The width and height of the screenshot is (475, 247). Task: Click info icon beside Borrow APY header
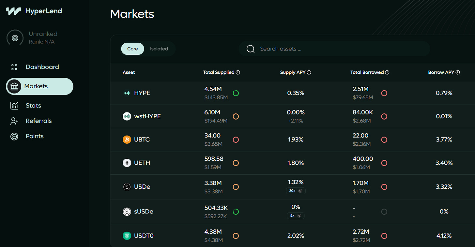point(458,72)
